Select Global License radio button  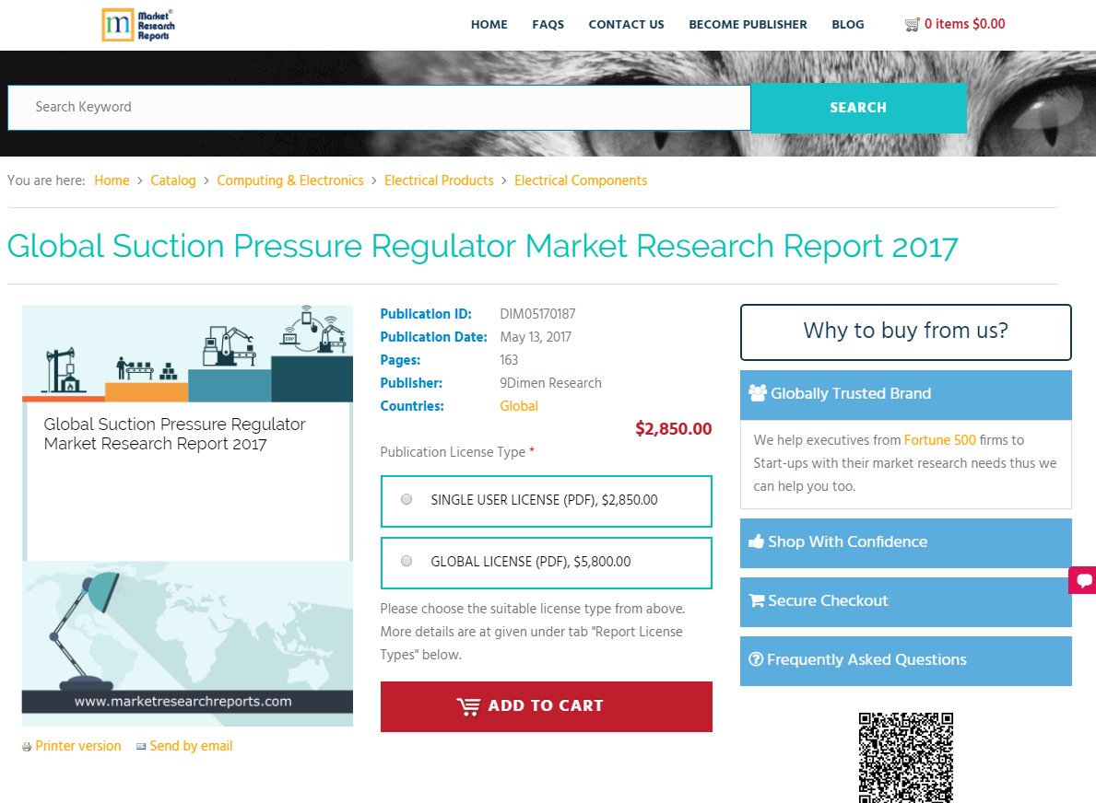click(x=407, y=561)
